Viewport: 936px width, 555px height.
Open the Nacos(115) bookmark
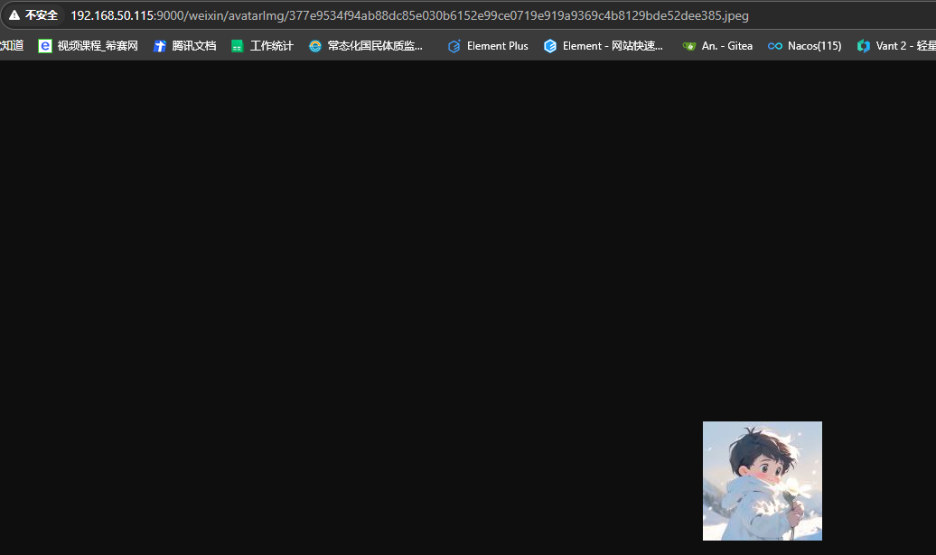804,46
